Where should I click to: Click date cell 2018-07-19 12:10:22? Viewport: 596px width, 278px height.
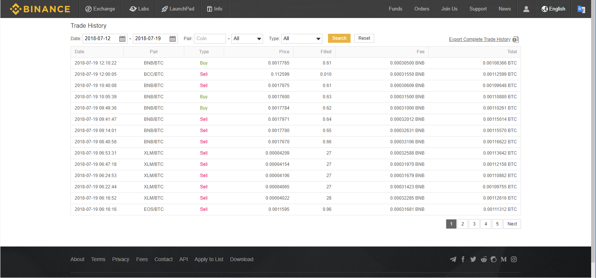coord(96,63)
